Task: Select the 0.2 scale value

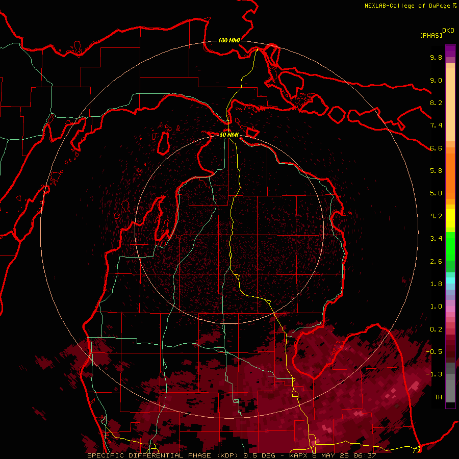Action: (436, 329)
